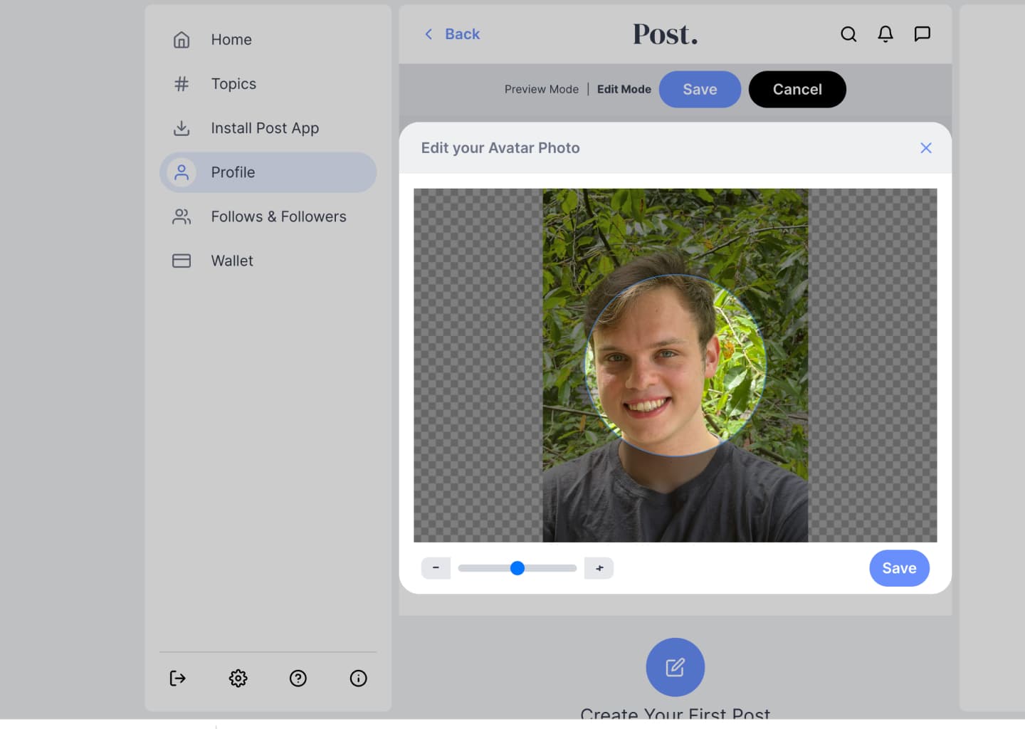This screenshot has height=729, width=1025.
Task: Open settings gear icon
Action: [238, 678]
